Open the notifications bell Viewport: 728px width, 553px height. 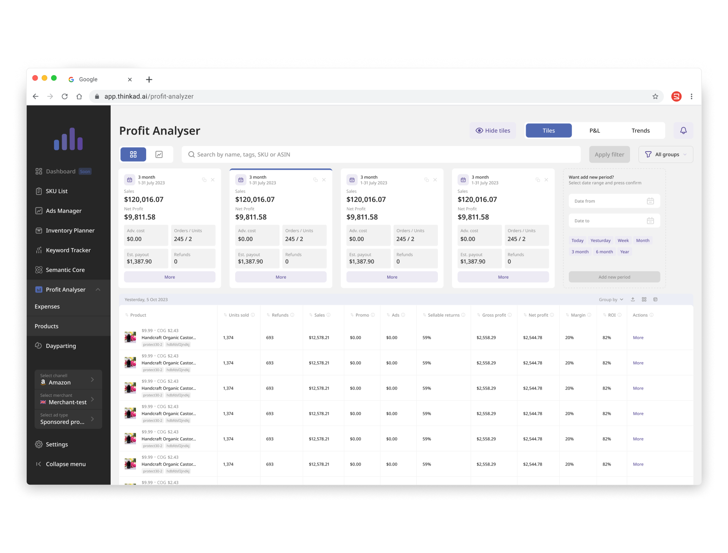pos(683,130)
